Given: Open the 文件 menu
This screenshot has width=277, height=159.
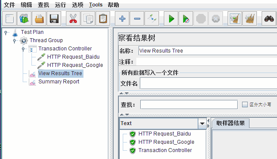Looking at the screenshot, I should pyautogui.click(x=9, y=5).
